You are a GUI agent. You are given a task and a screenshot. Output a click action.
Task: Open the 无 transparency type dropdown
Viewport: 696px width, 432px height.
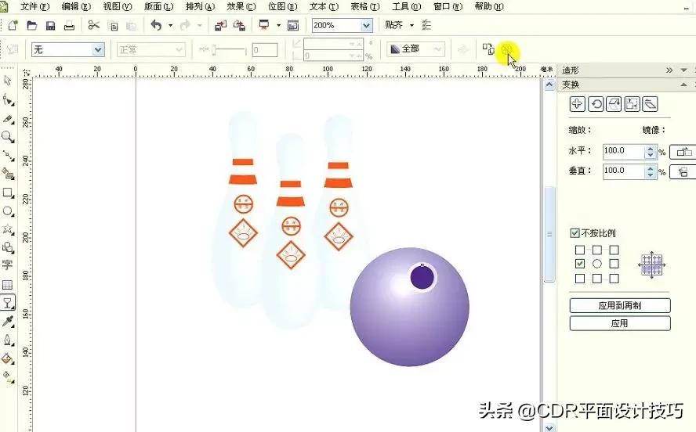98,49
